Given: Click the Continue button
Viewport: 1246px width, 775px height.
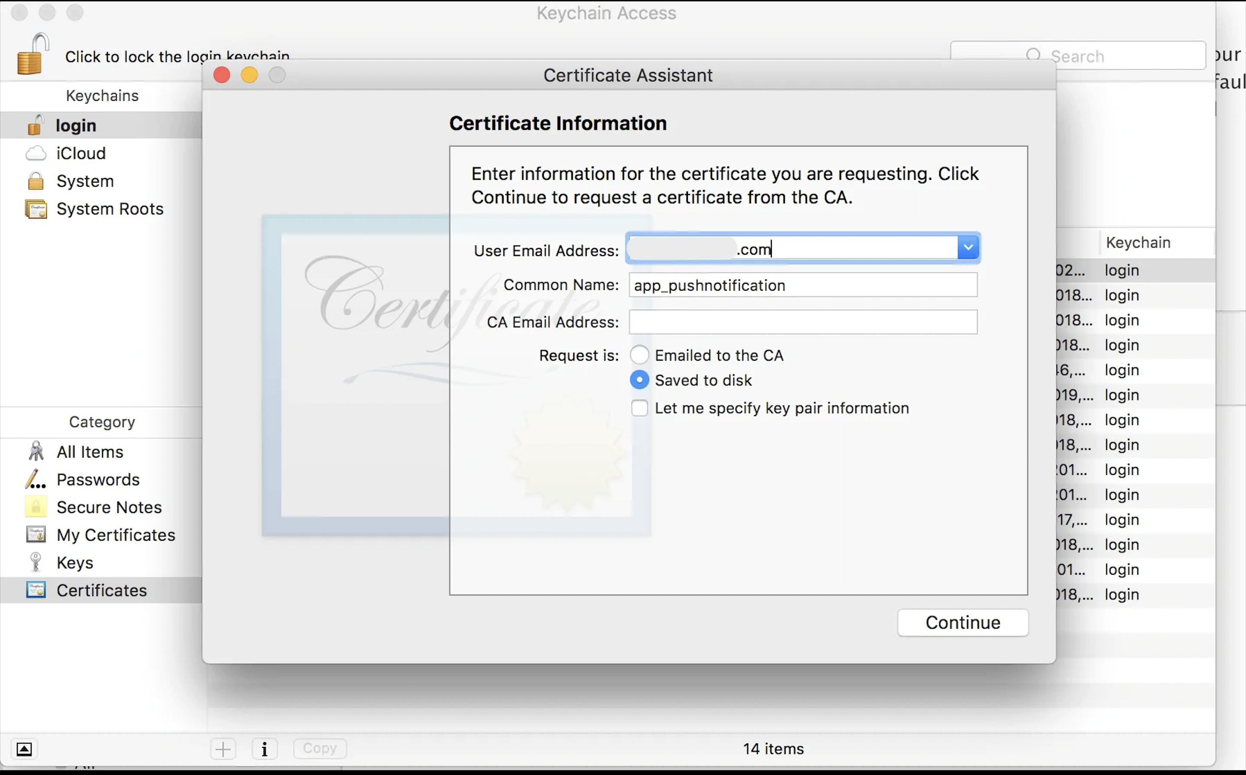Looking at the screenshot, I should pyautogui.click(x=963, y=622).
